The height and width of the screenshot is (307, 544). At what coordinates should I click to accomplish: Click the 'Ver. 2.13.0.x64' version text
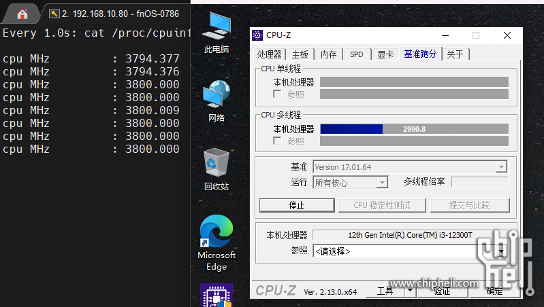coord(330,292)
